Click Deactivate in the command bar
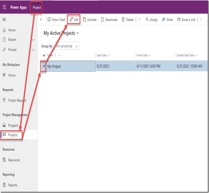 [109, 20]
